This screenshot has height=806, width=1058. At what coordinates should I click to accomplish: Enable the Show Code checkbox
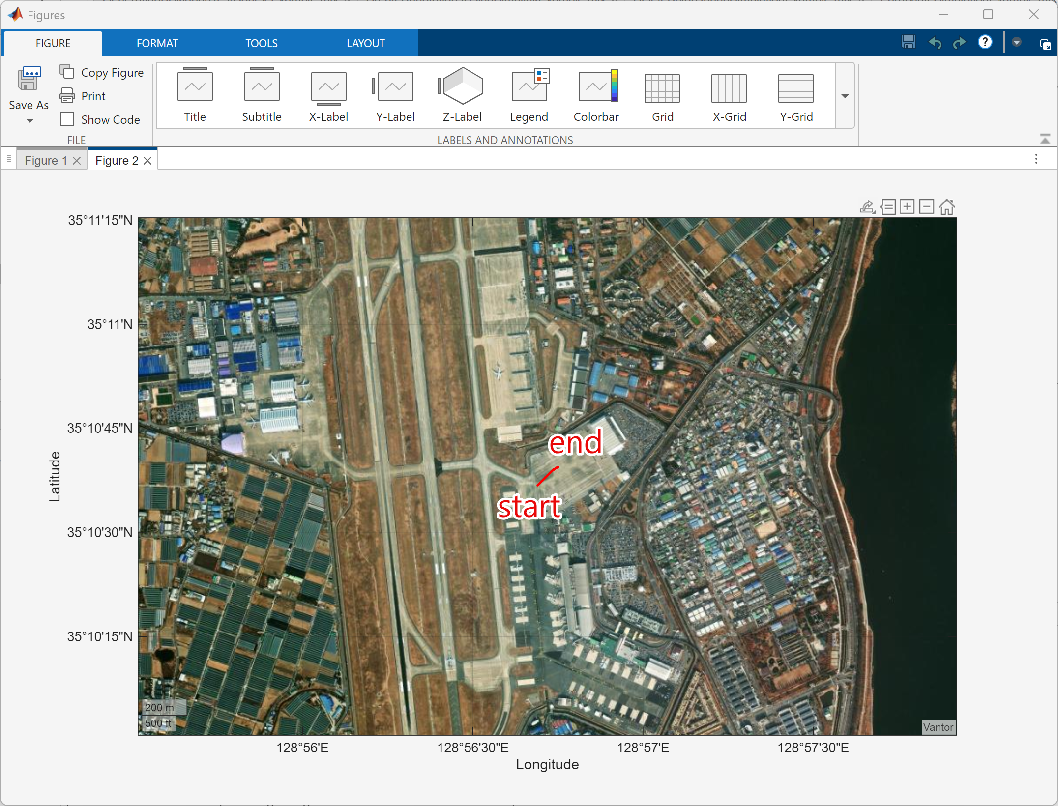tap(67, 119)
